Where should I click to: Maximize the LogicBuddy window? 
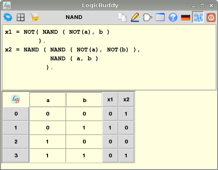click(x=202, y=5)
